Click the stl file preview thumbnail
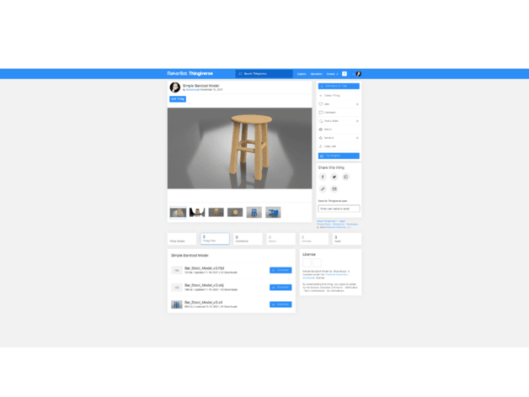The height and width of the screenshot is (397, 529). [x=177, y=304]
